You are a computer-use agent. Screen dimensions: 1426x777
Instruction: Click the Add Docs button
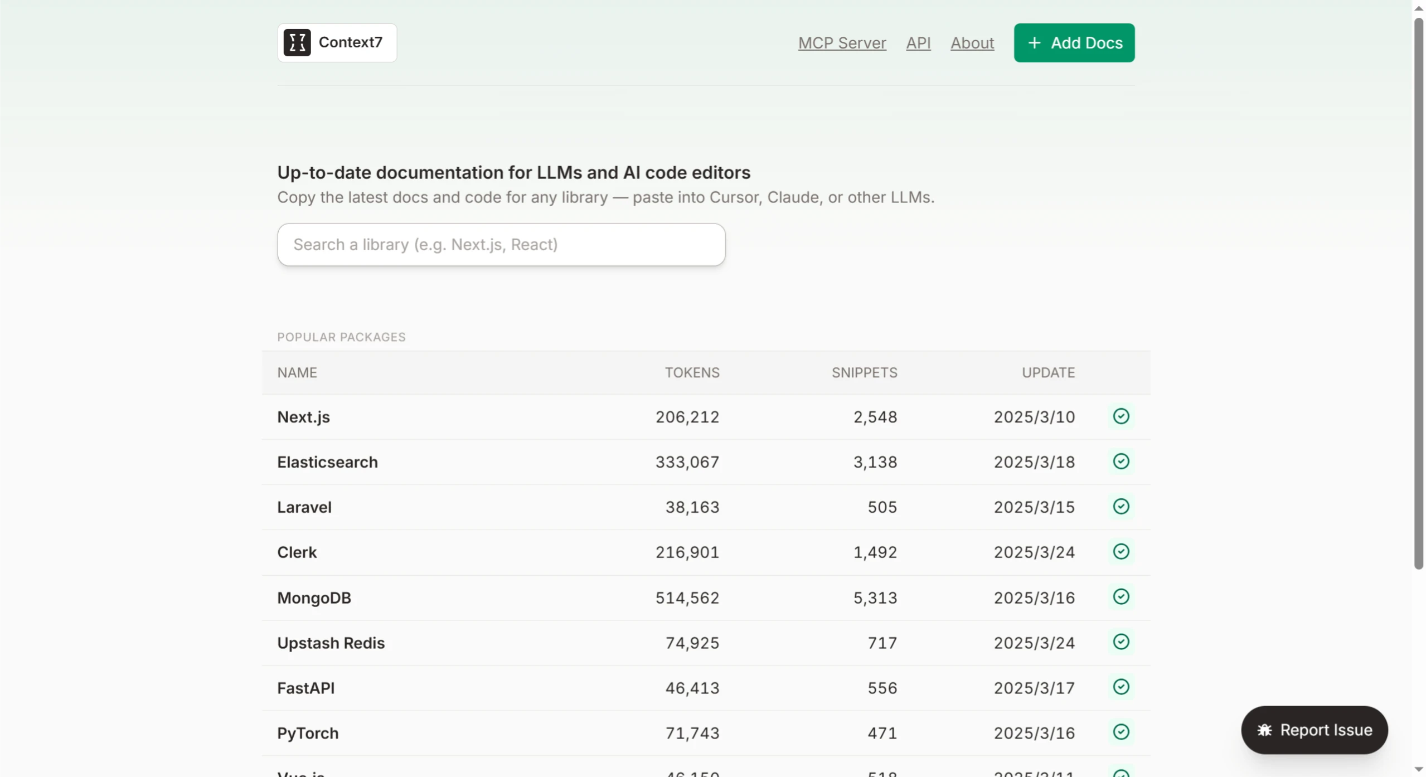pyautogui.click(x=1074, y=43)
